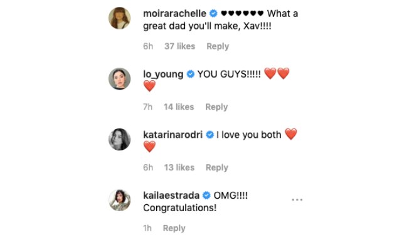View the 13 likes on katarinarodri's comment
Screen dimensions: 414x235
click(179, 167)
